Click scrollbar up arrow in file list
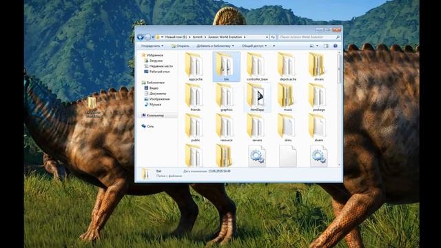441x248 pixels. click(x=339, y=52)
